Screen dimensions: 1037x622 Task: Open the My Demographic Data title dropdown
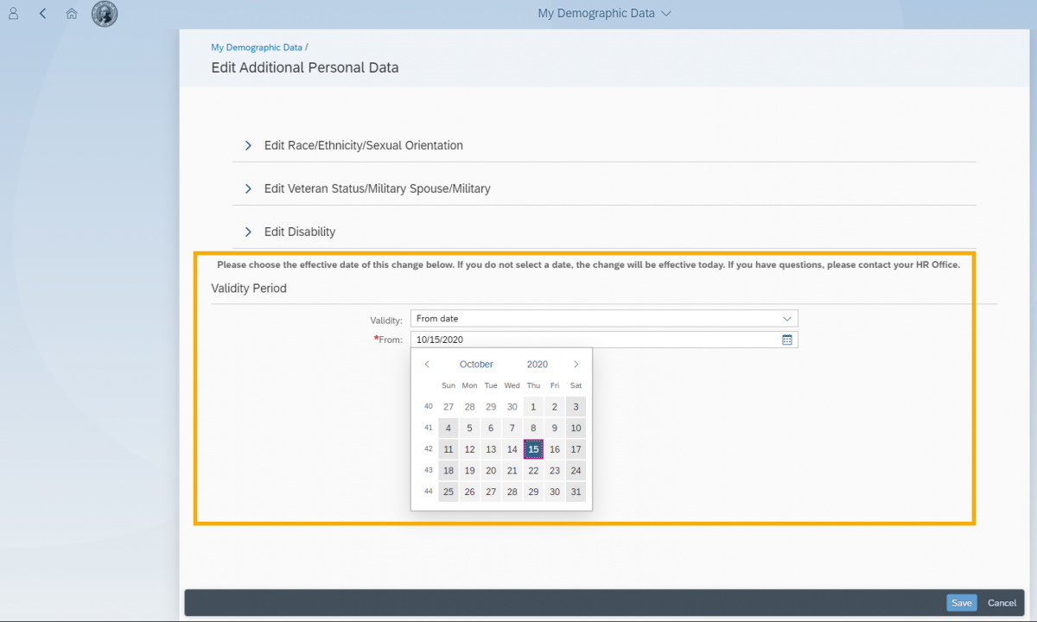[603, 13]
